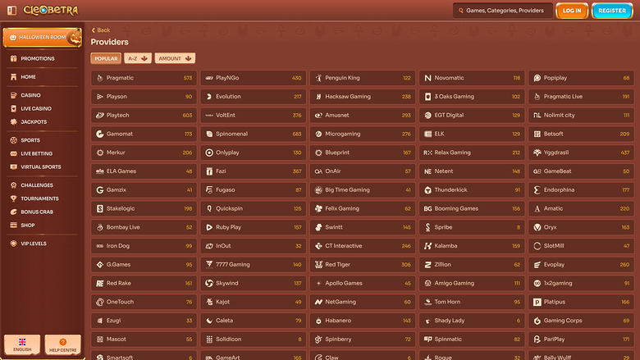
Task: Toggle A-Z sorting order
Action: 137,59
